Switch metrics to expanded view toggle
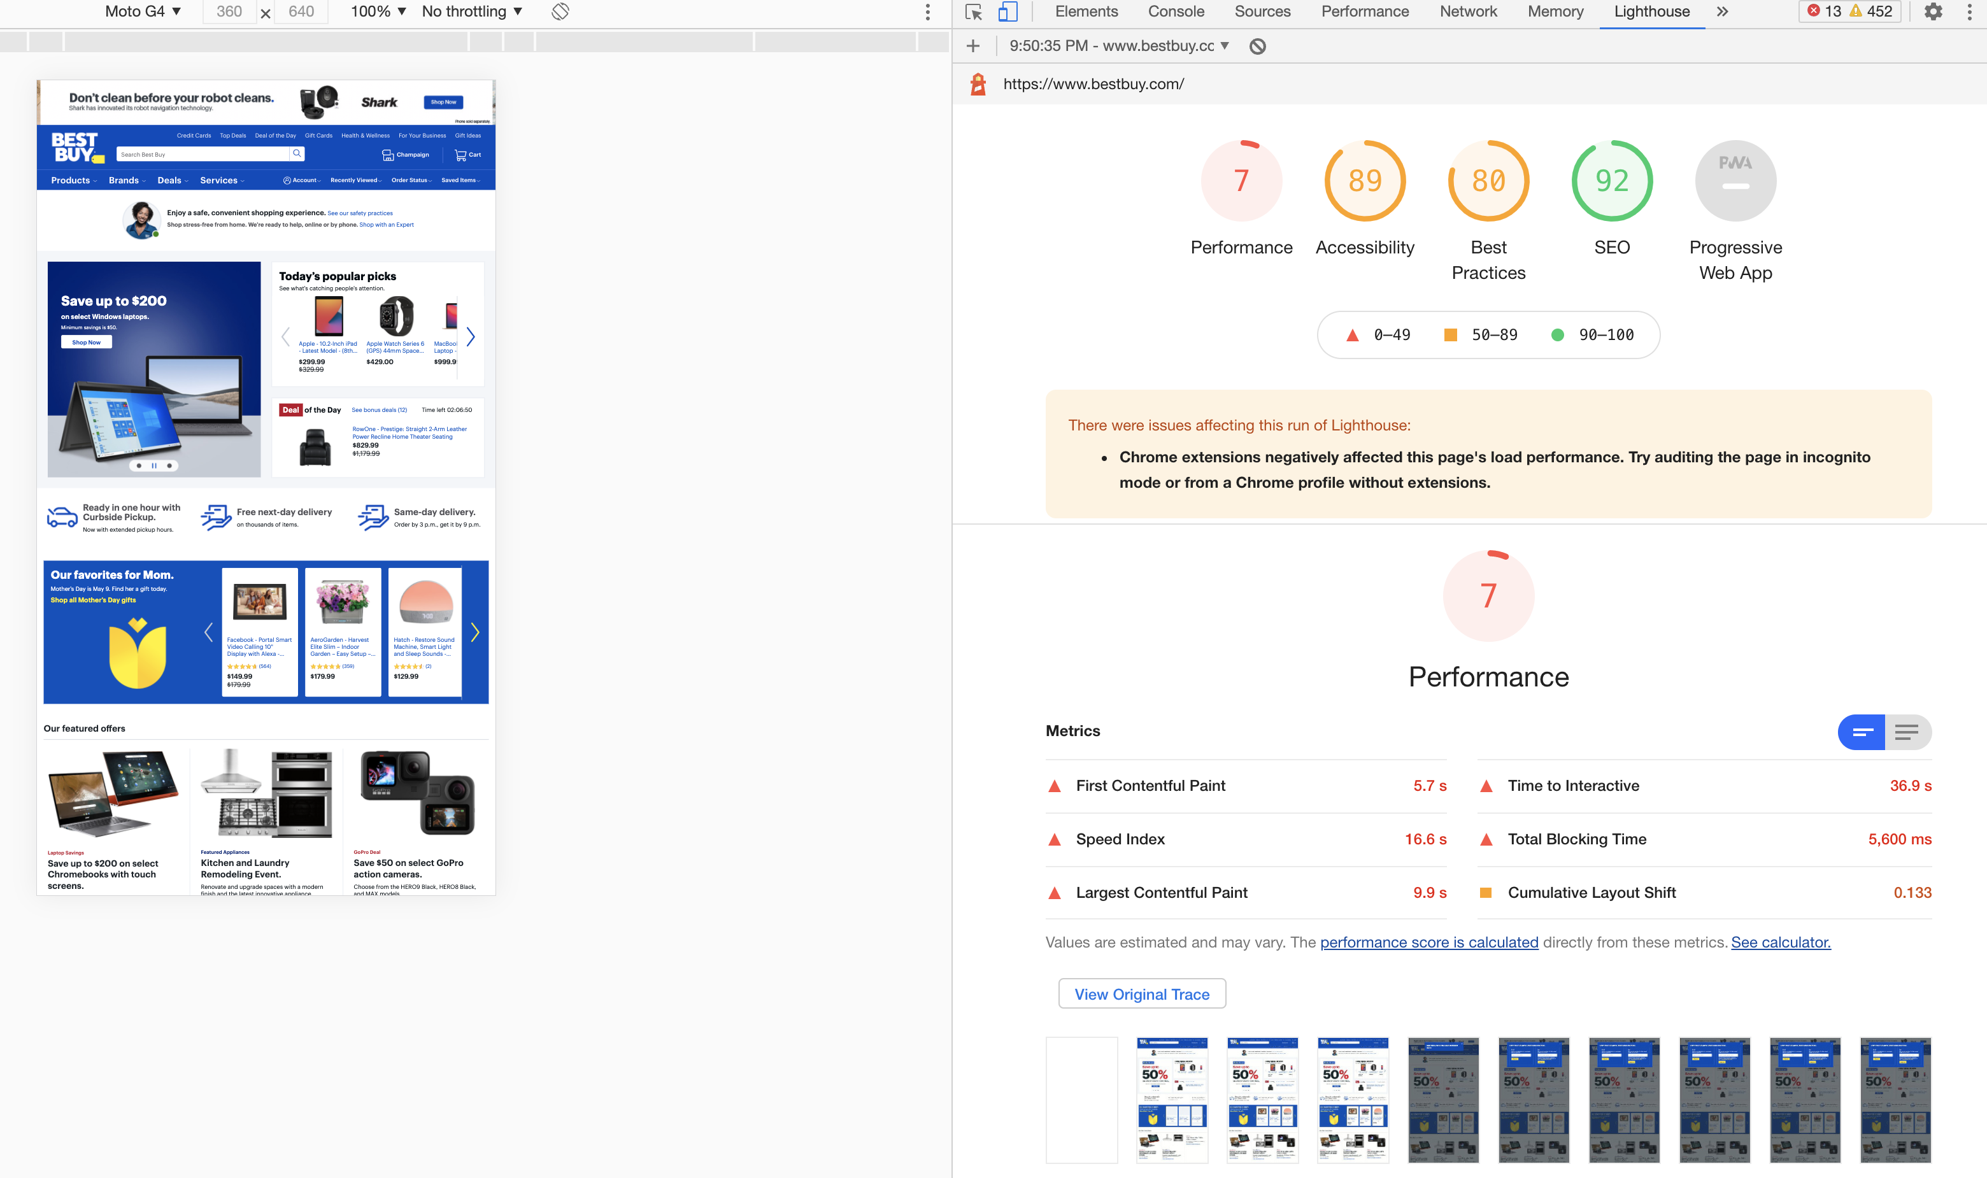1987x1178 pixels. click(1907, 732)
